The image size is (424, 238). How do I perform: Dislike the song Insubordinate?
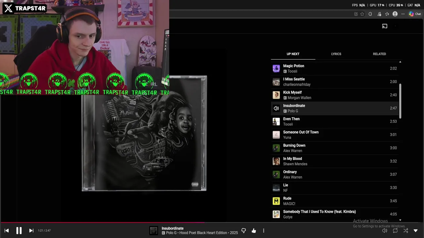(243, 231)
